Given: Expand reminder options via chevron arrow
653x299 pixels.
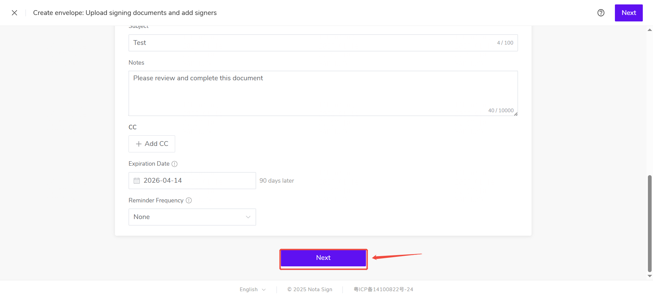Looking at the screenshot, I should coord(248,217).
